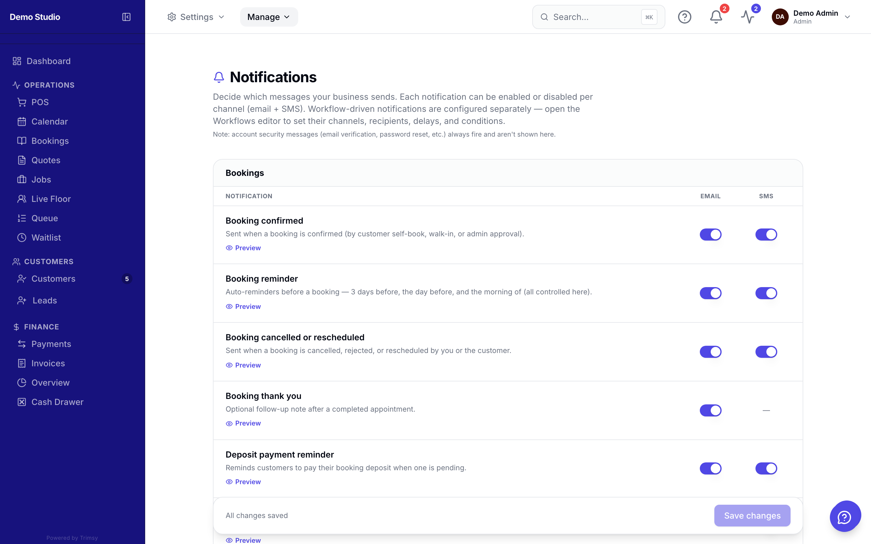
Task: Open the activity pulse icon in header
Action: (748, 17)
